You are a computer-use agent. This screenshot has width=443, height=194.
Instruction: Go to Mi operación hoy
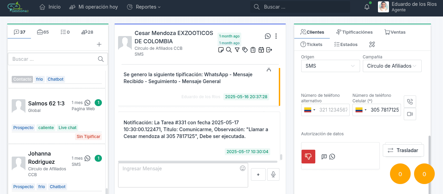93,7
